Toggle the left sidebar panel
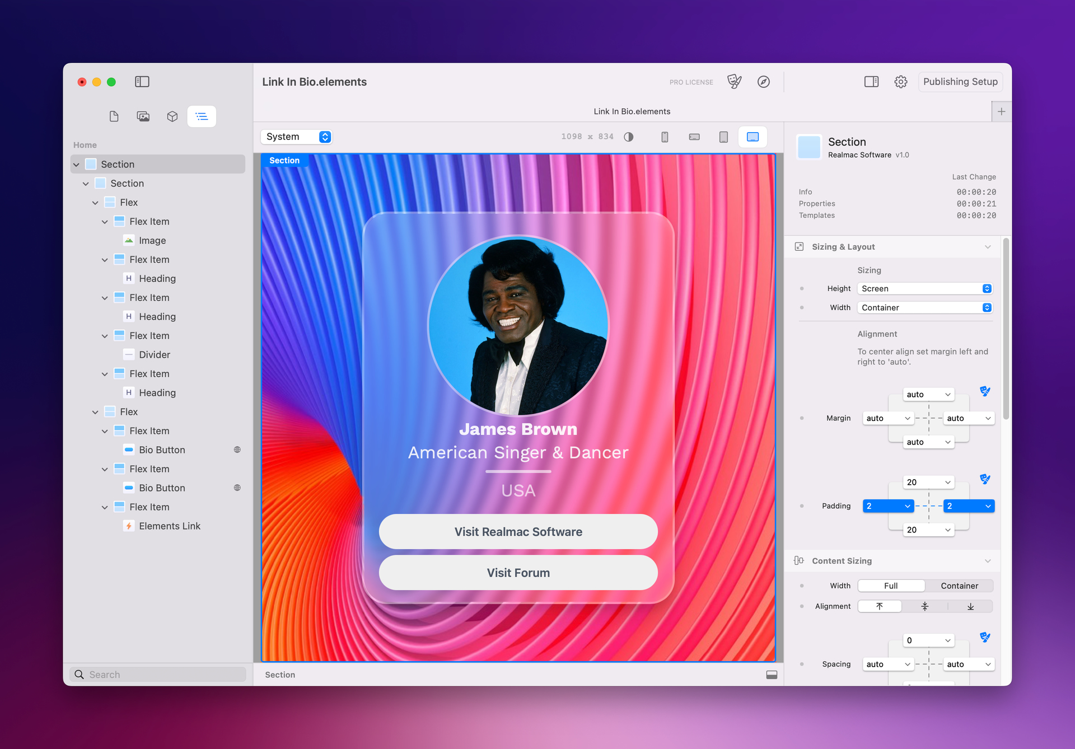 (x=142, y=81)
